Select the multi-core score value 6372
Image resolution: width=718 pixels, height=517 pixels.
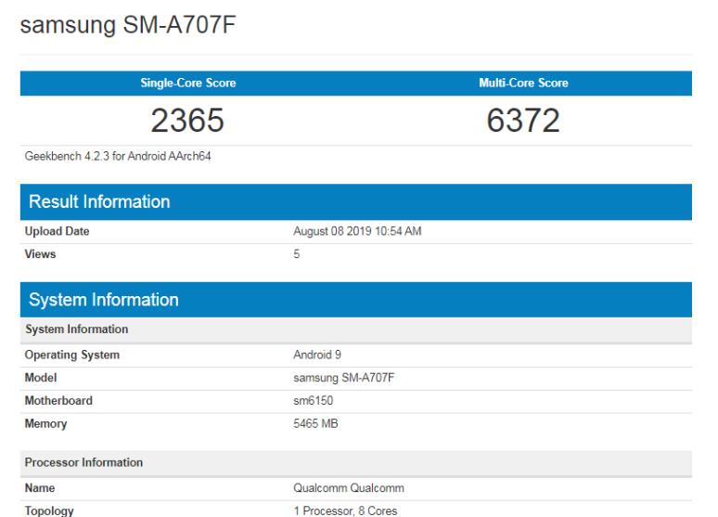[x=523, y=121]
